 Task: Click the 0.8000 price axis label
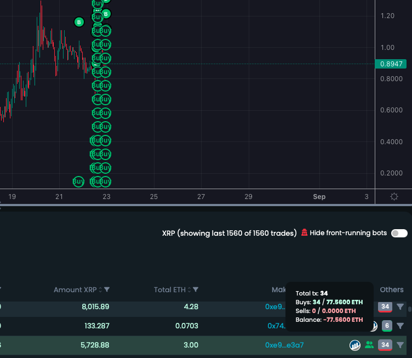[391, 78]
